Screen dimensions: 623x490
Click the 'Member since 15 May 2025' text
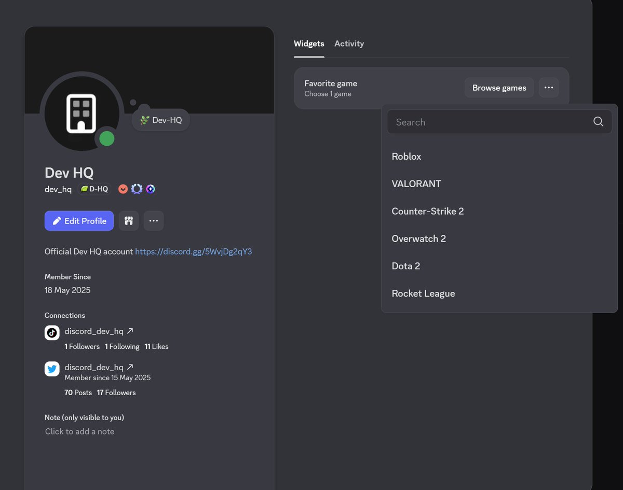107,377
